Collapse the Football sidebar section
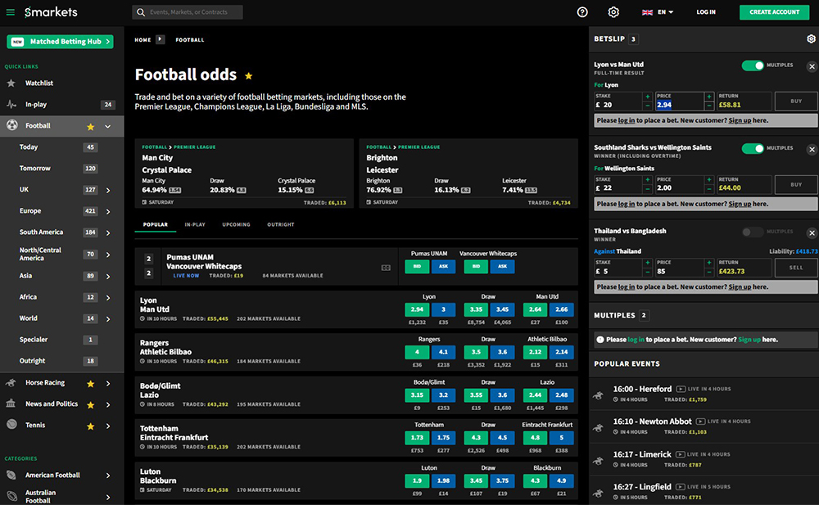This screenshot has height=505, width=819. pos(107,126)
